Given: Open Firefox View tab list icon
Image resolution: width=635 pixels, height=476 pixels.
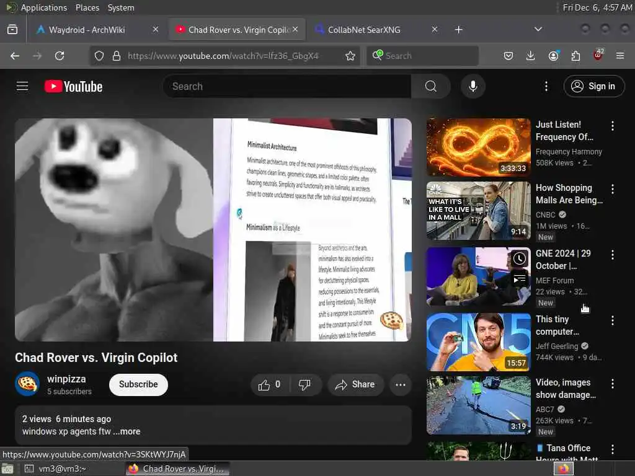Looking at the screenshot, I should pos(12,30).
